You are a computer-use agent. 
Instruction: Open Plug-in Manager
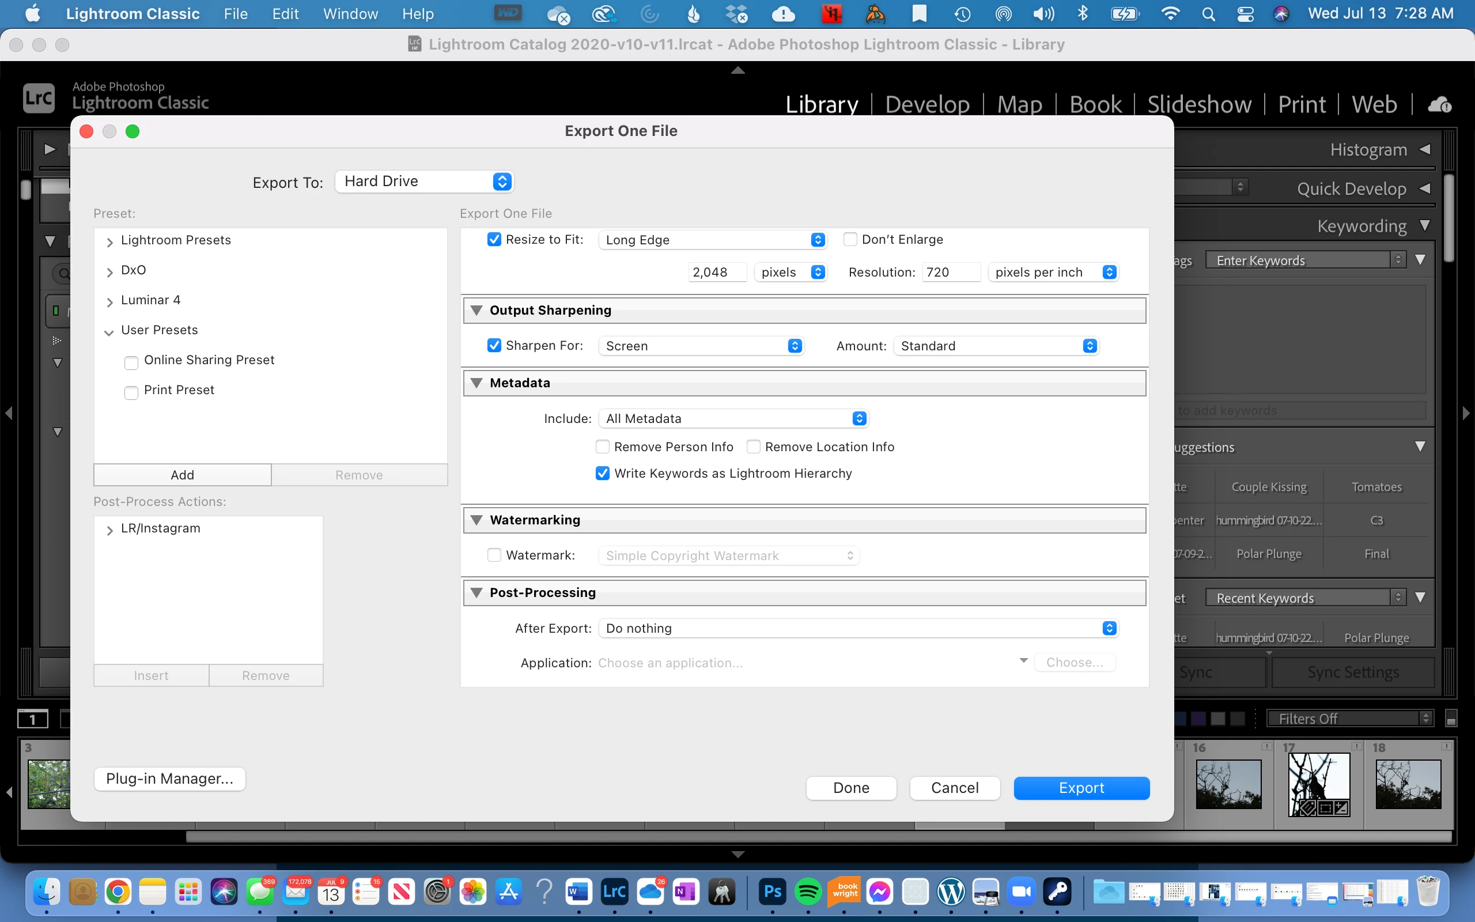click(x=169, y=779)
